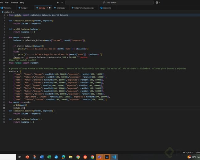
Task: Click the ejer1.py breadcrumb path
Action: click(x=7, y=12)
